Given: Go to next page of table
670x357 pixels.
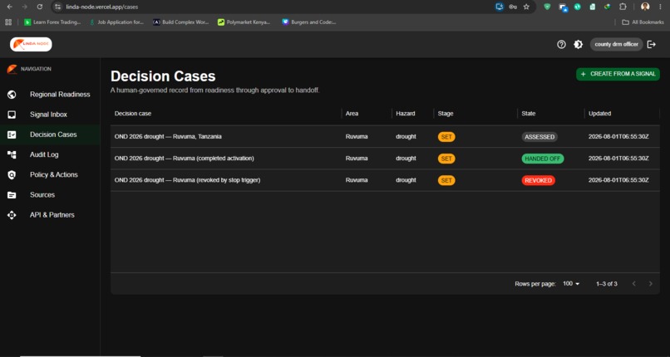Looking at the screenshot, I should pyautogui.click(x=650, y=284).
